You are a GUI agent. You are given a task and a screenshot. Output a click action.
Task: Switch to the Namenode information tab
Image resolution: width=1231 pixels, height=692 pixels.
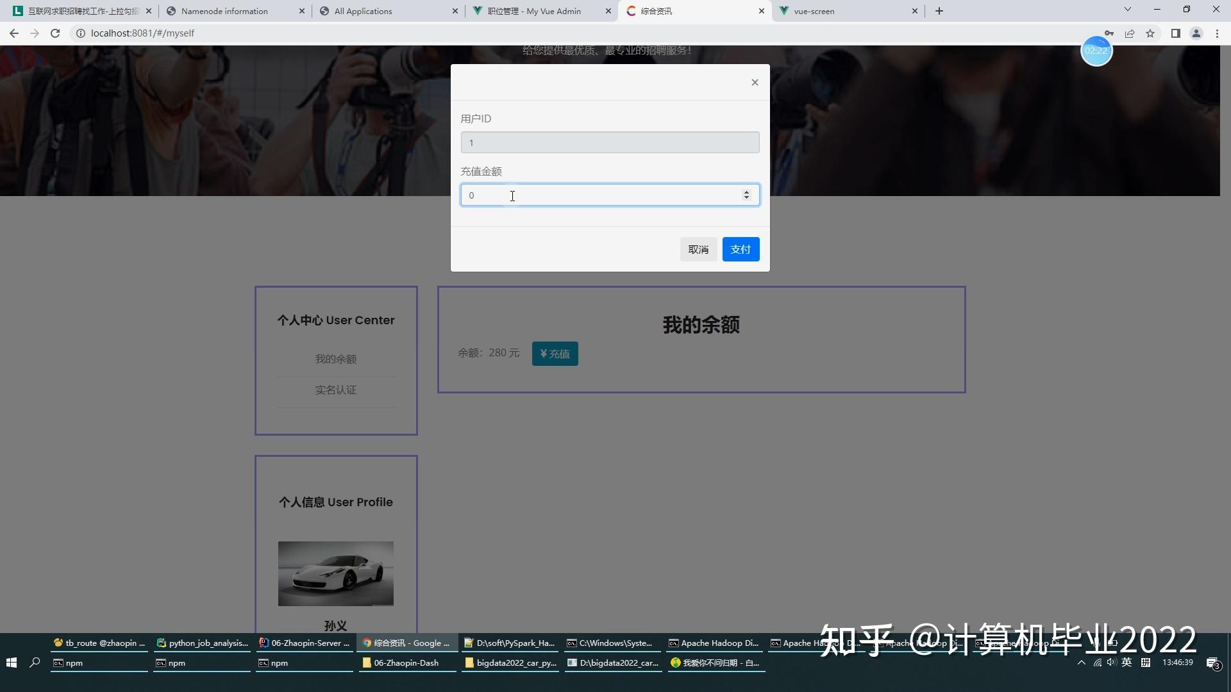224,11
